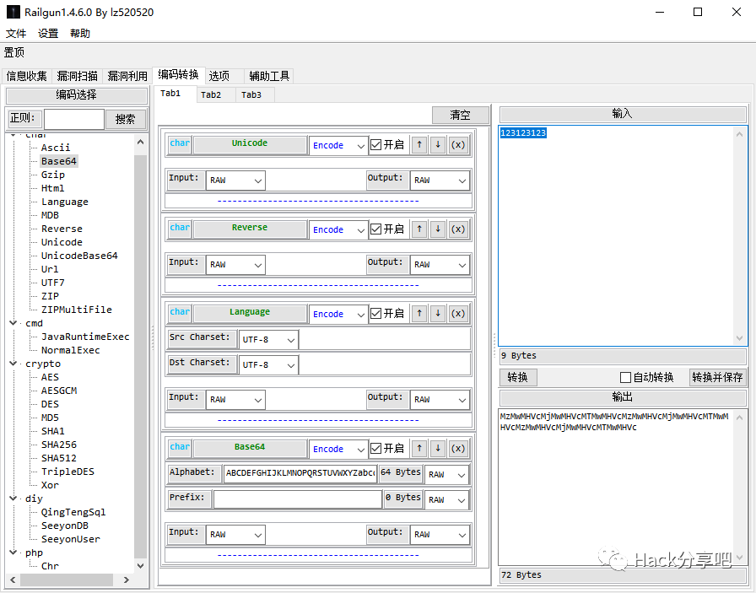
Task: Click encoding tree scroll-down arrow
Action: [x=140, y=565]
